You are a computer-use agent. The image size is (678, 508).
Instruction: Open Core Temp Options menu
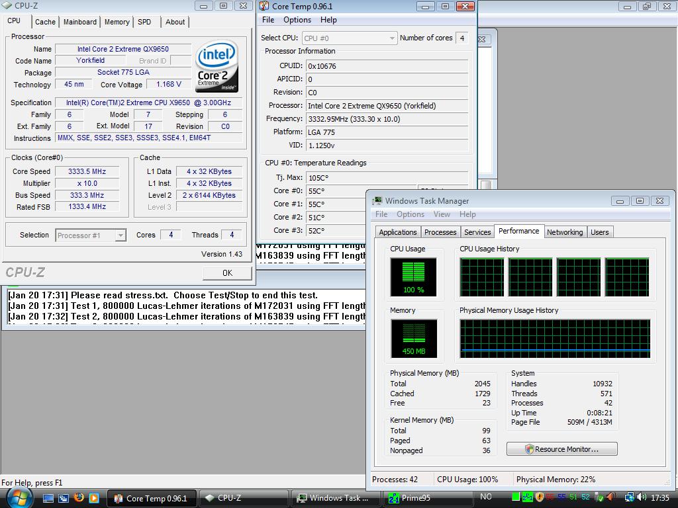tap(297, 20)
